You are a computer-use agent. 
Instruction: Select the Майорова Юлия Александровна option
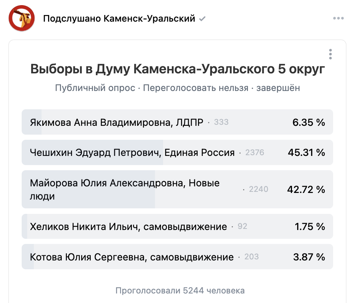[x=177, y=189]
